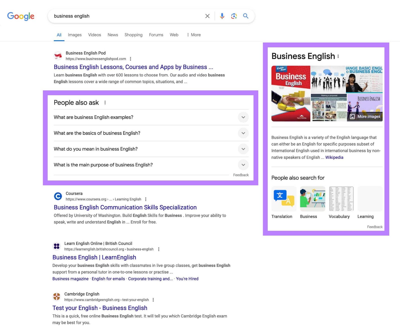Screen dimensions: 400x336
Task: Open the Wikipedia link in the knowledge panel
Action: (334, 157)
